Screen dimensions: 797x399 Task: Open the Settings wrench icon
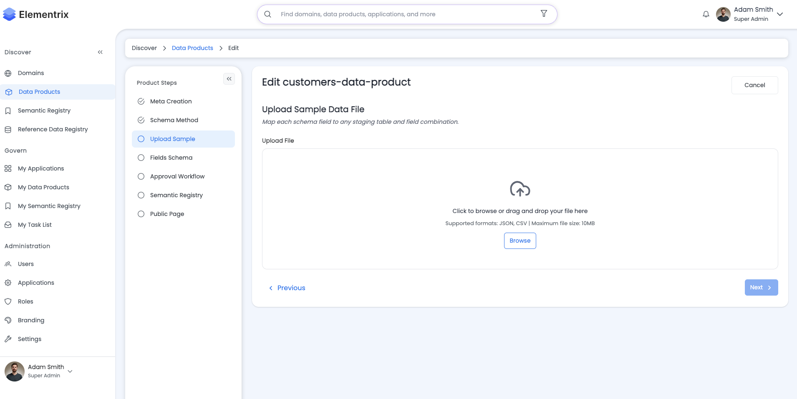8,339
